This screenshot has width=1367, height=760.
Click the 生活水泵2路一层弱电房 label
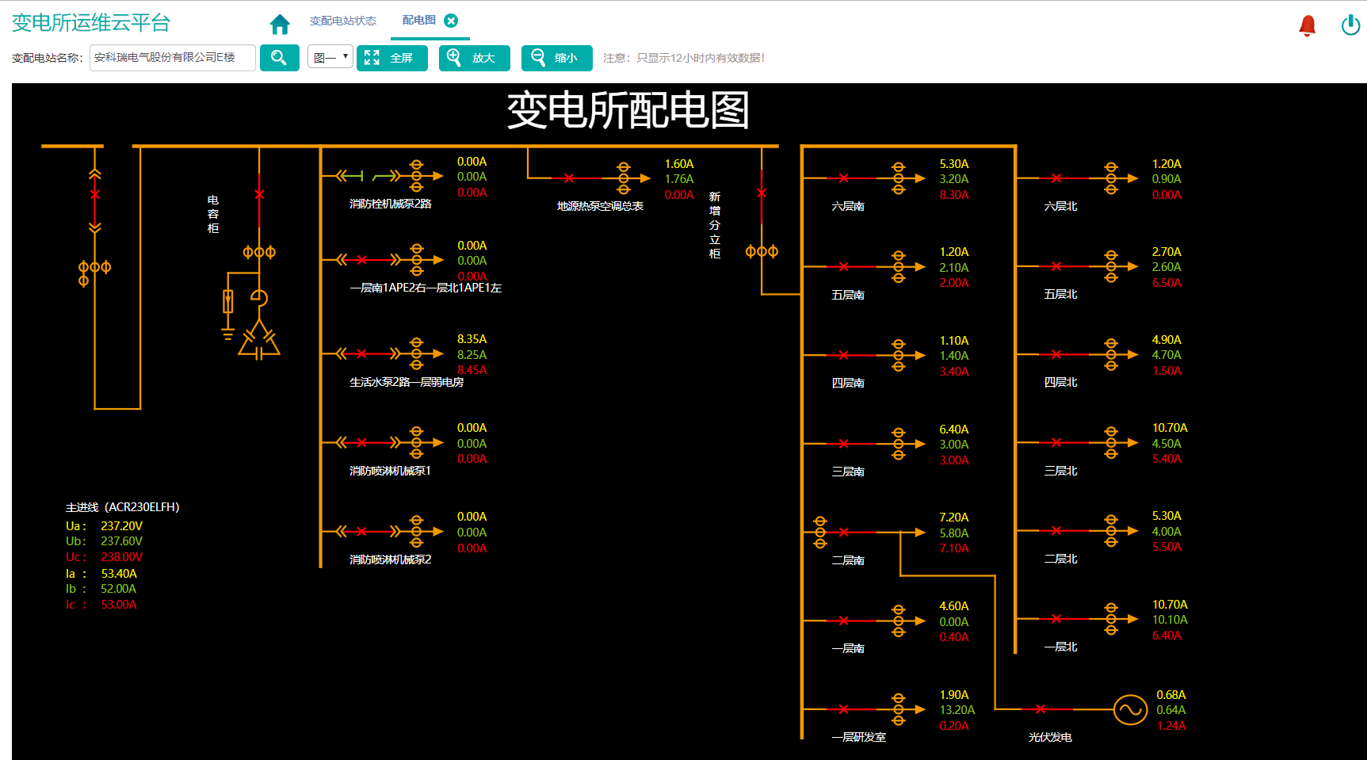pyautogui.click(x=407, y=383)
